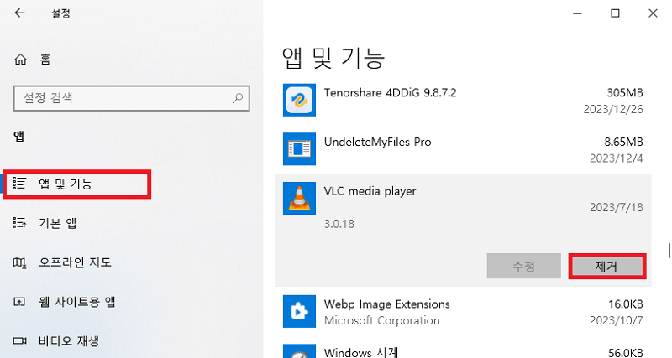Click the VLC media player cone icon
The width and height of the screenshot is (672, 358).
pyautogui.click(x=299, y=198)
